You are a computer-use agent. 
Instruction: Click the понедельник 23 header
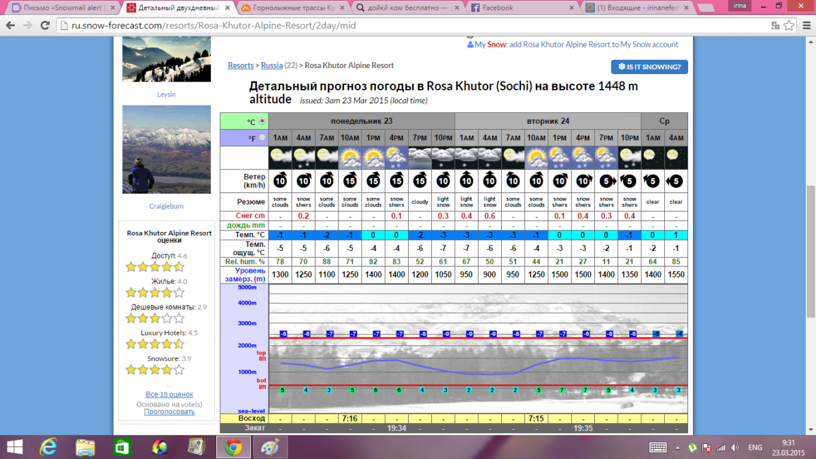(x=362, y=121)
